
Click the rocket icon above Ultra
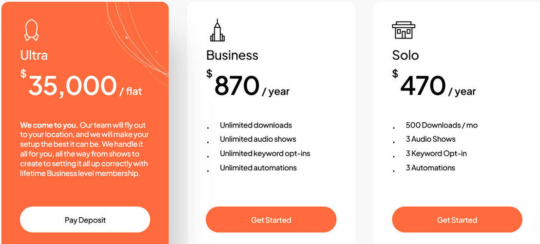[31, 30]
